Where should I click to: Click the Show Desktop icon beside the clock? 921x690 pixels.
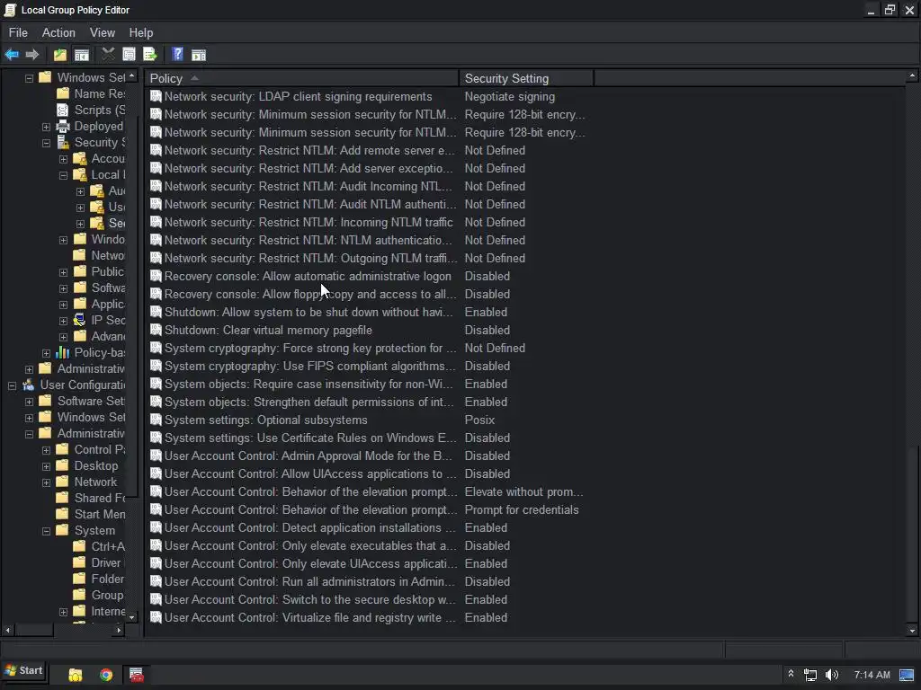tap(907, 675)
